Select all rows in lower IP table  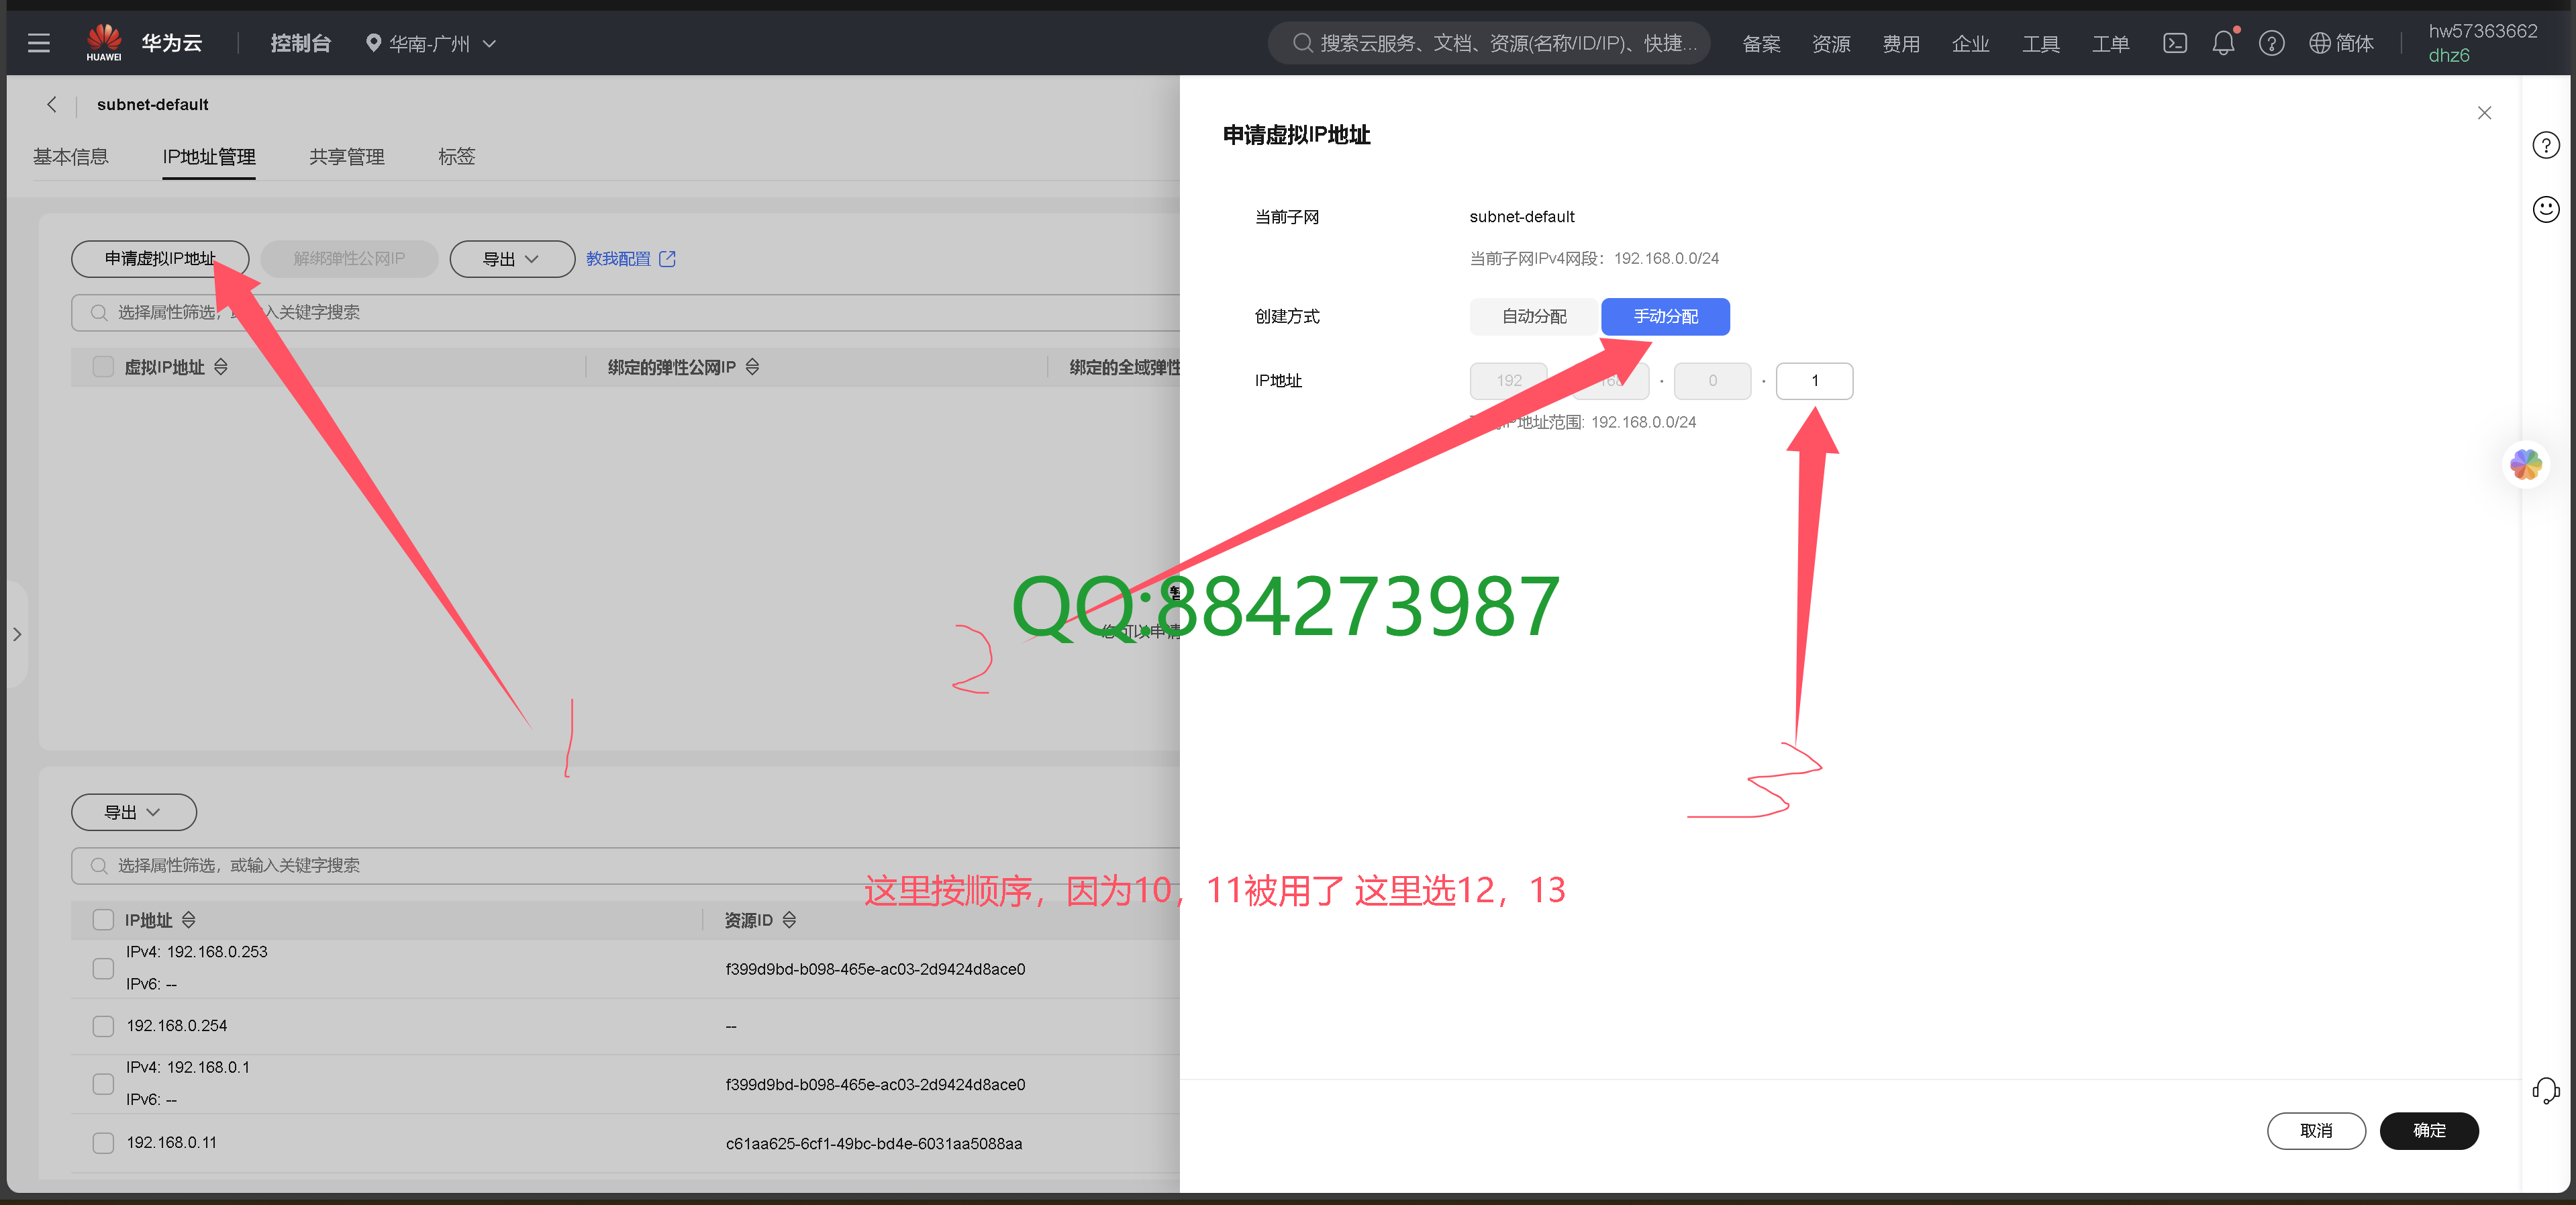click(x=103, y=920)
